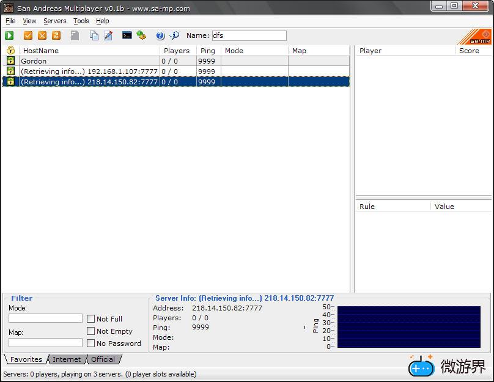Click the lock icon on the Gordon row
The height and width of the screenshot is (382, 494).
tap(11, 61)
